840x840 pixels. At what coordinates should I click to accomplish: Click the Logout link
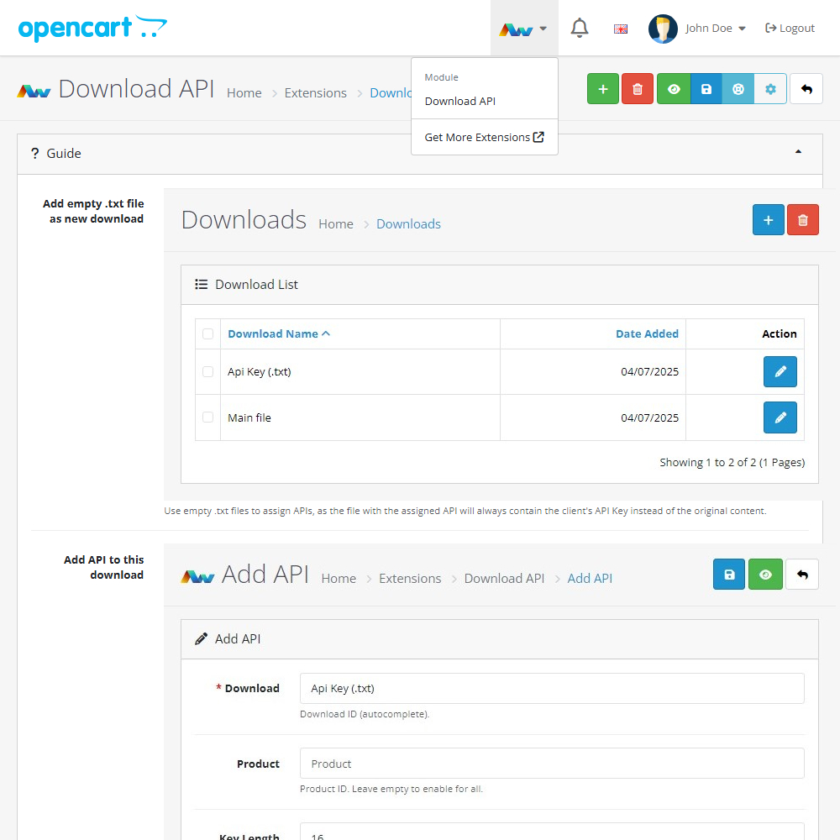(x=790, y=29)
